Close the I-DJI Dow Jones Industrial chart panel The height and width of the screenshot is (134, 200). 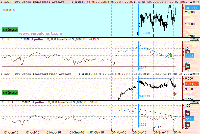[197, 2]
